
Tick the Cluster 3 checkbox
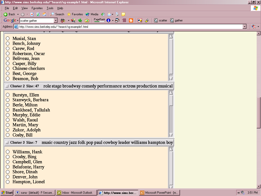(7, 143)
